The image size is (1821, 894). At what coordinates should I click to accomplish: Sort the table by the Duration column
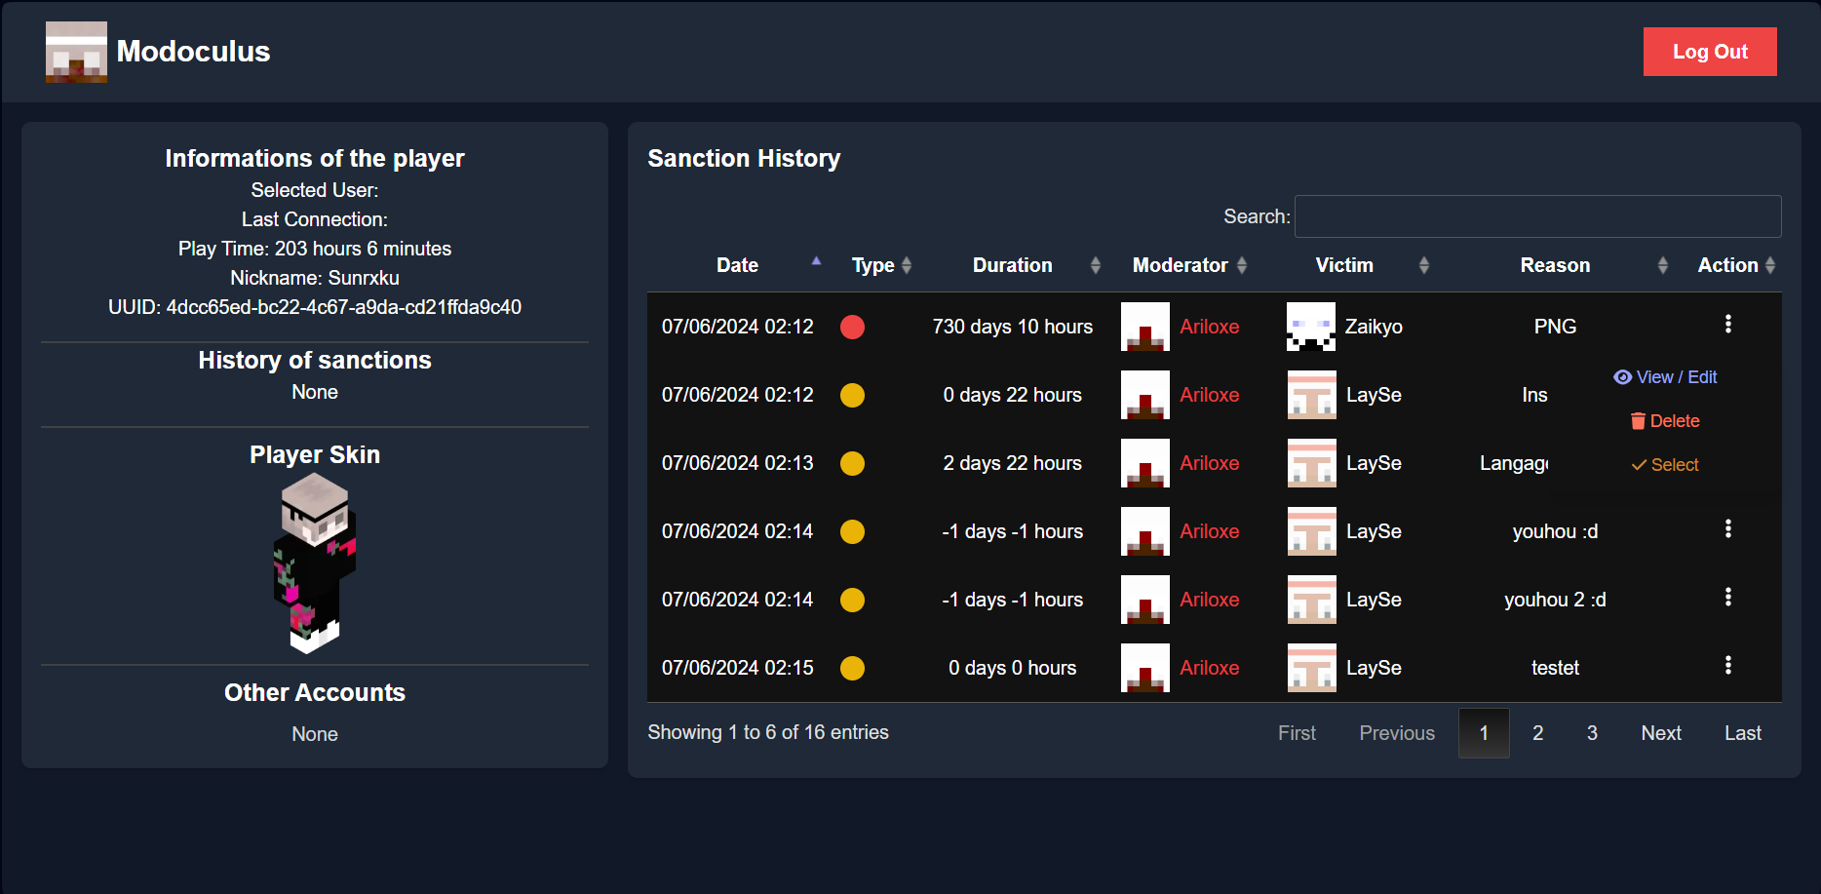tap(1096, 264)
